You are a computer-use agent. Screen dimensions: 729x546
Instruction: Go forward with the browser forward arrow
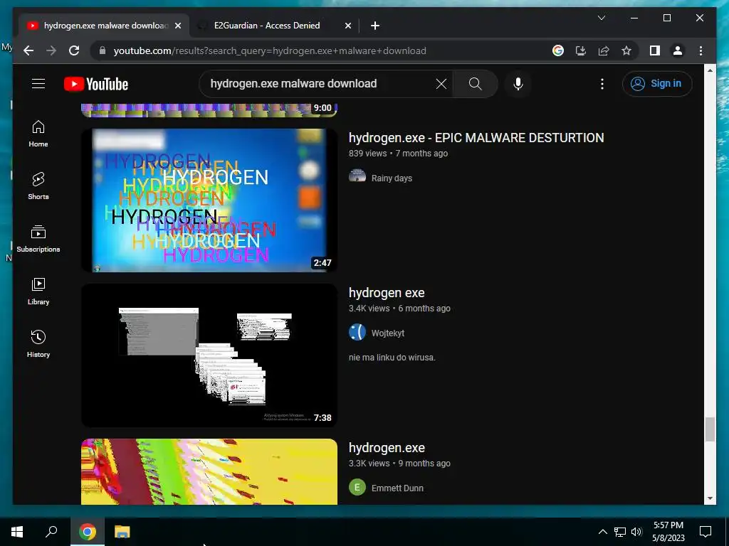(51, 50)
